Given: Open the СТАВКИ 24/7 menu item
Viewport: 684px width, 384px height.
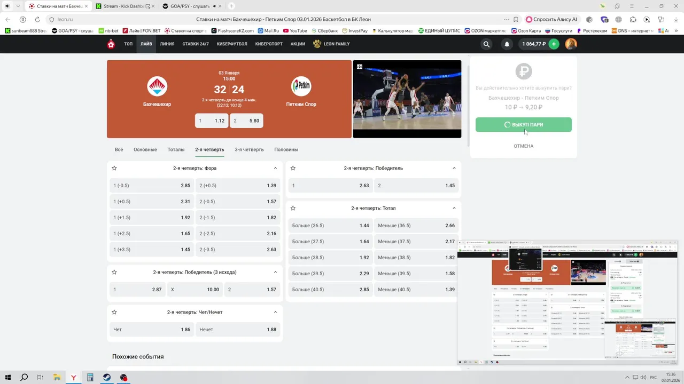Looking at the screenshot, I should pyautogui.click(x=196, y=44).
